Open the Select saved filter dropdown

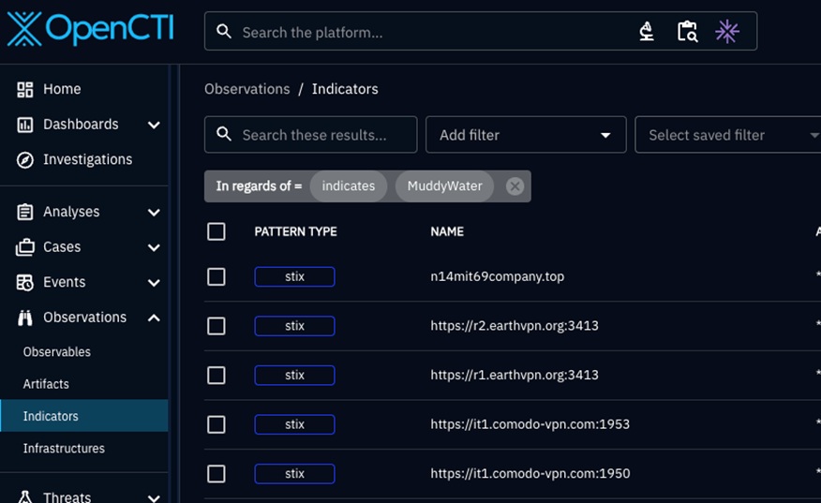(728, 135)
